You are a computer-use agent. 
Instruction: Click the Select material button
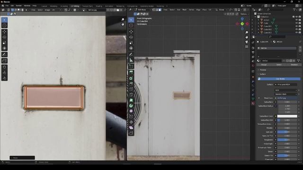(x=279, y=65)
